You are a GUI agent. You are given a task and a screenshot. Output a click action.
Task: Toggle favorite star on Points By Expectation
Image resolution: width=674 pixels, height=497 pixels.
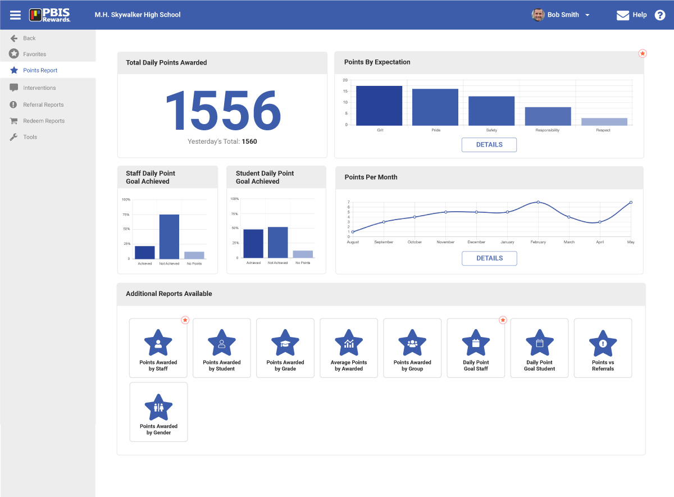pos(643,53)
